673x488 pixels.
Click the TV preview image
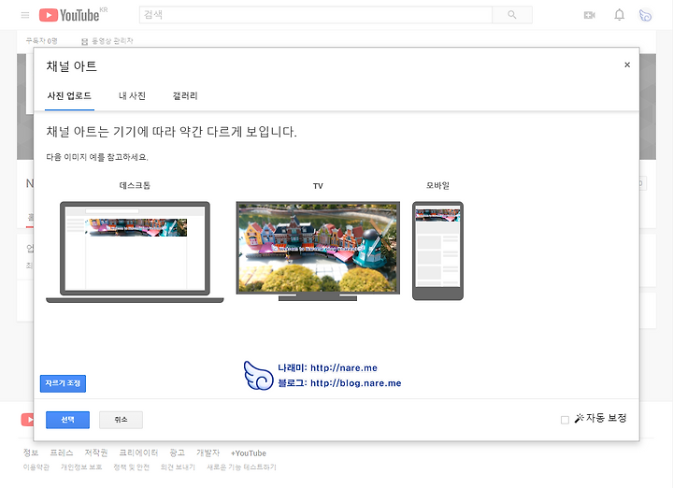pos(318,251)
